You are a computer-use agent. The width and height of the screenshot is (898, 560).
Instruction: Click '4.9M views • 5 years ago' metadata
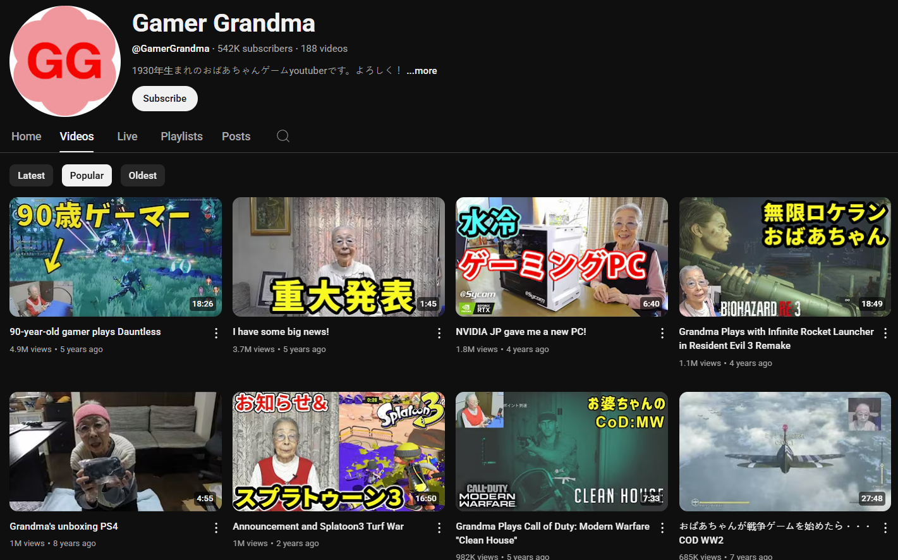click(56, 350)
